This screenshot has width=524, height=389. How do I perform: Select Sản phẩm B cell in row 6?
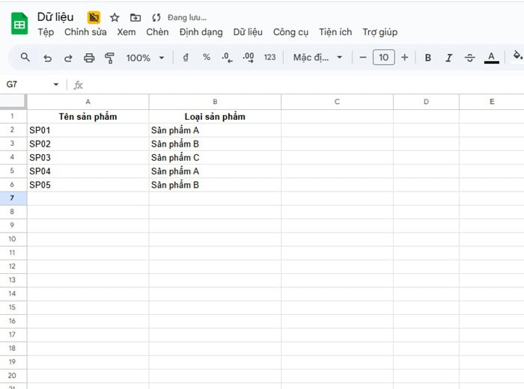click(x=215, y=185)
